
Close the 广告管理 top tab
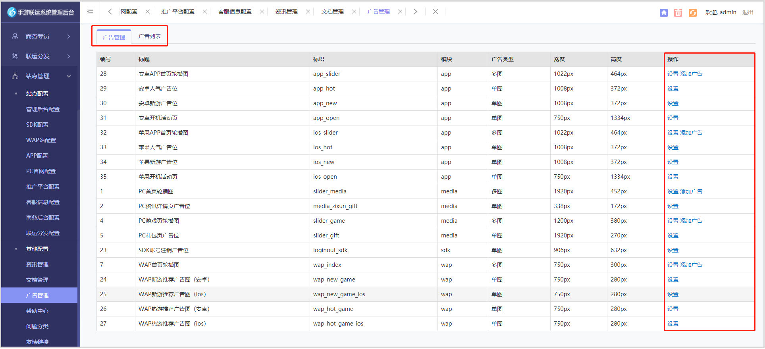click(400, 12)
